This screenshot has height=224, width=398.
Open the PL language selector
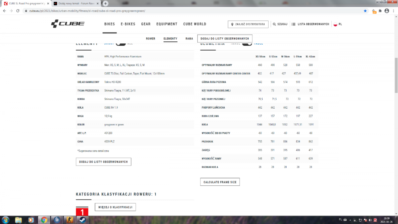(x=340, y=24)
